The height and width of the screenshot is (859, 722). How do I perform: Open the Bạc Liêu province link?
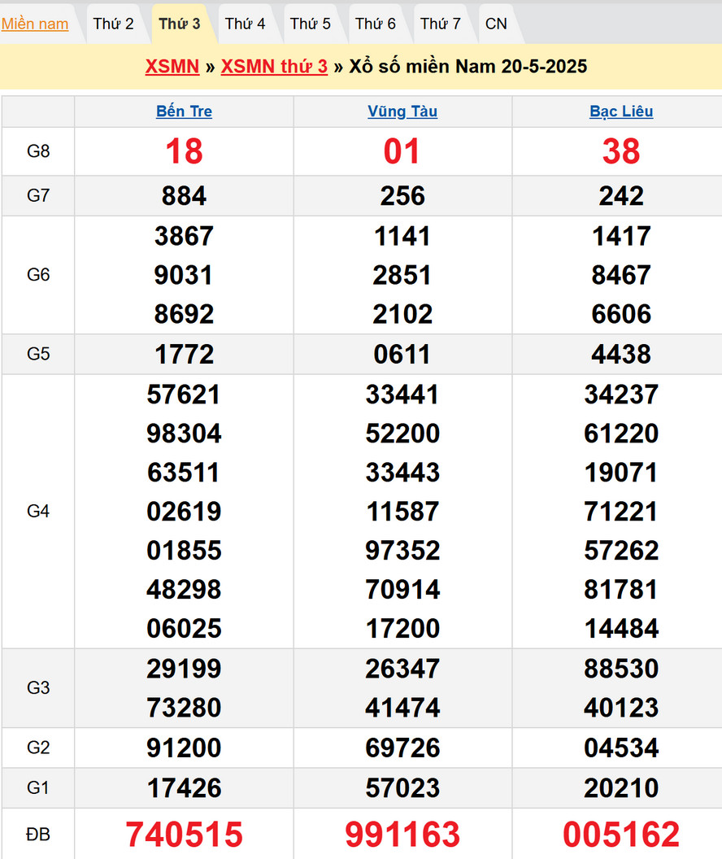(621, 111)
